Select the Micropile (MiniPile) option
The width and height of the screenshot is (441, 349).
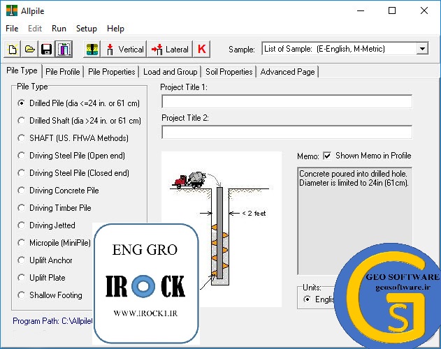point(21,243)
